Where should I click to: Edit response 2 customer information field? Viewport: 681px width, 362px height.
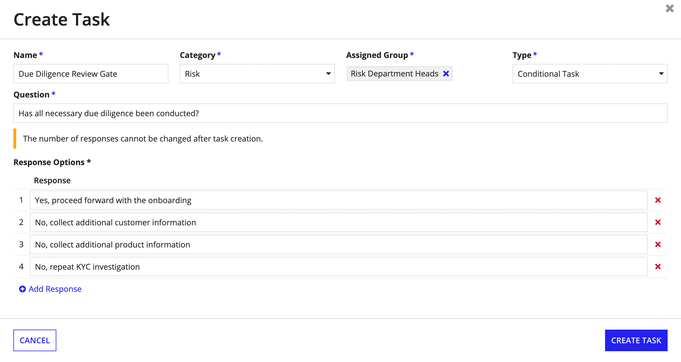pos(339,222)
